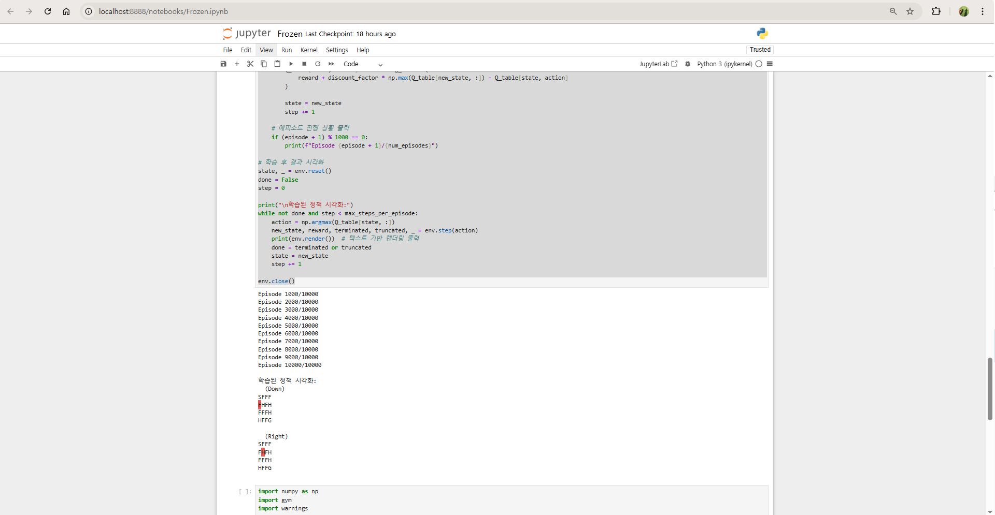View site information icon beside the URL
Image resolution: width=995 pixels, height=515 pixels.
(x=89, y=11)
